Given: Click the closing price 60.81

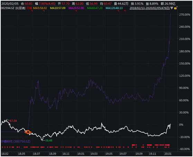Looking at the screenshot, I should pos(29,4).
